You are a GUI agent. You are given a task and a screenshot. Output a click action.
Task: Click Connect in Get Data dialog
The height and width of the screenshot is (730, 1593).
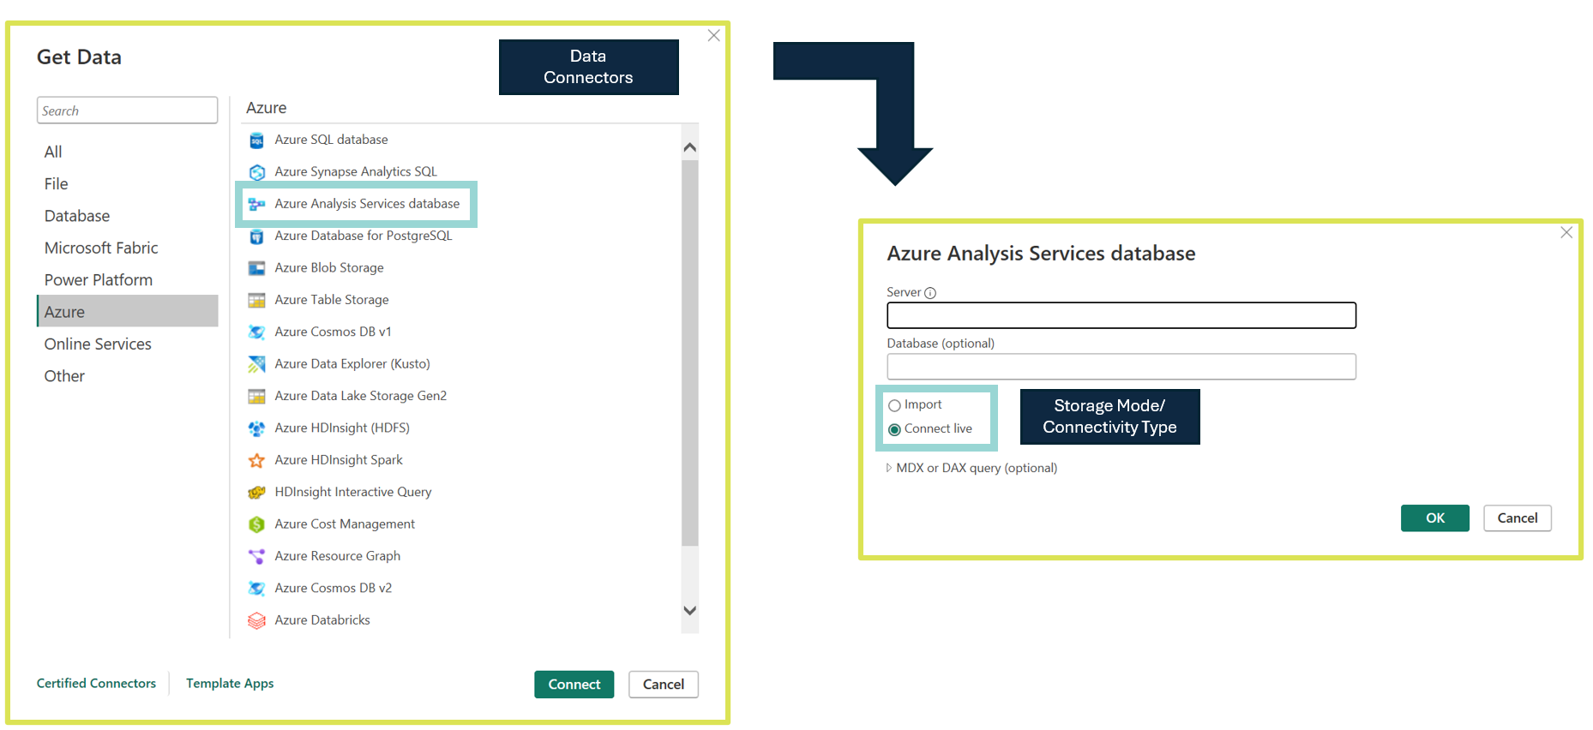tap(574, 685)
